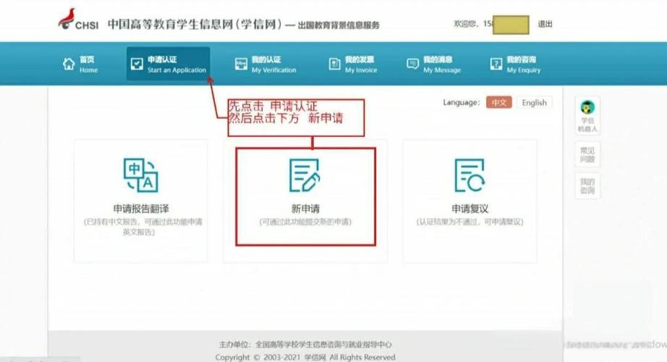The width and height of the screenshot is (667, 362).
Task: Switch to the My Message tab
Action: [434, 64]
